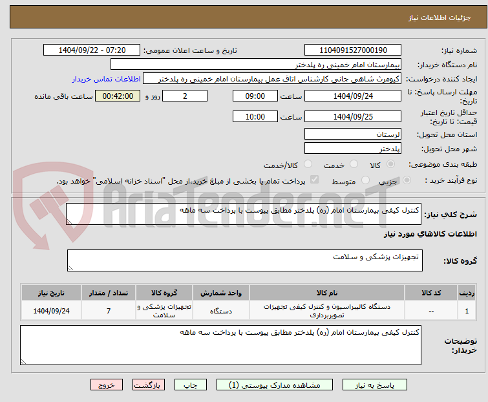Click the شماره نیاز field 1104091527000190

pos(353,50)
